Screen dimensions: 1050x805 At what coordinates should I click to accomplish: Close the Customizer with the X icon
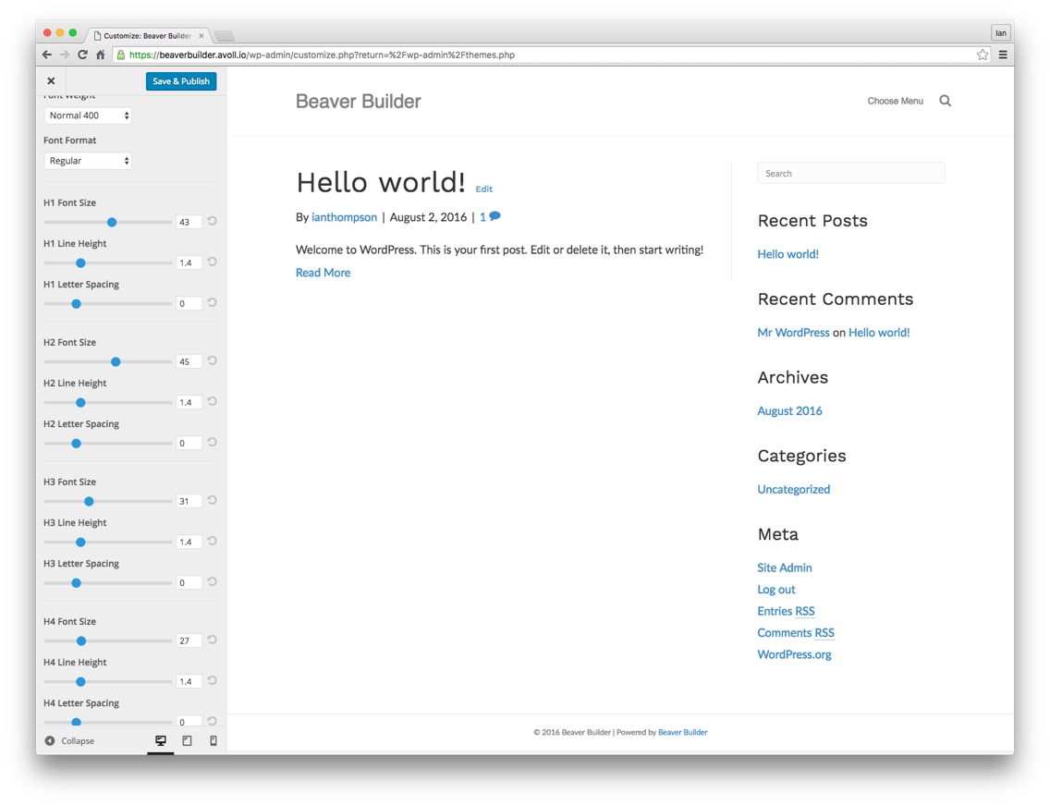(x=51, y=81)
